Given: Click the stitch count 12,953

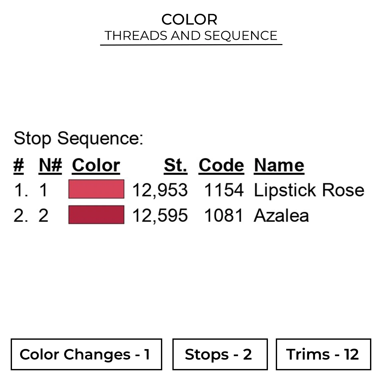Looking at the screenshot, I should pos(160,190).
